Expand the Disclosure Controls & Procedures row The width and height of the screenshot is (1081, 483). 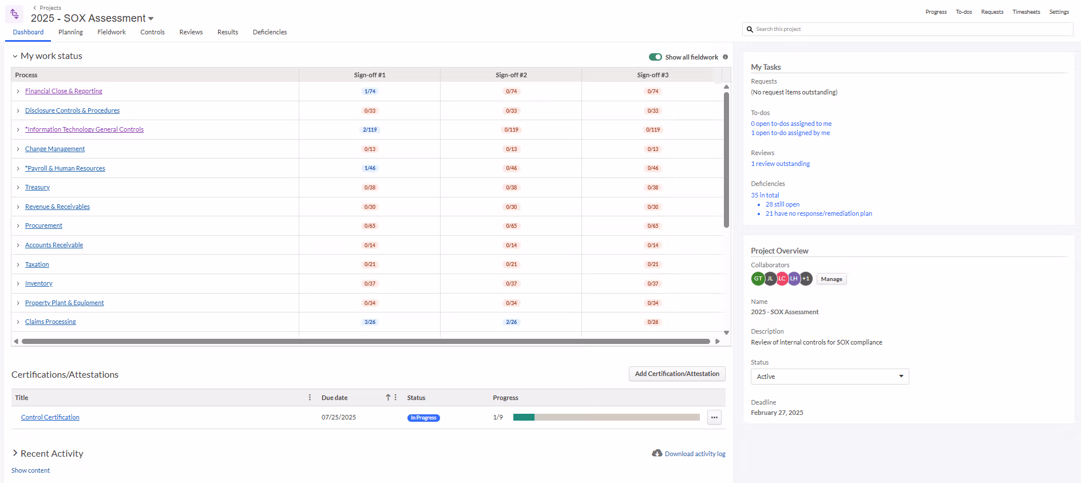pyautogui.click(x=18, y=111)
